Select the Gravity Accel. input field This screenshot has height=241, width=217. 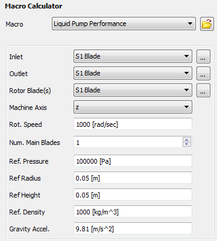tap(133, 228)
